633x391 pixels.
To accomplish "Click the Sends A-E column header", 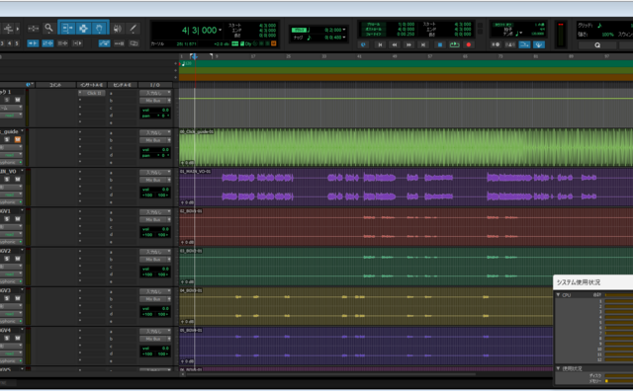I will [x=123, y=85].
